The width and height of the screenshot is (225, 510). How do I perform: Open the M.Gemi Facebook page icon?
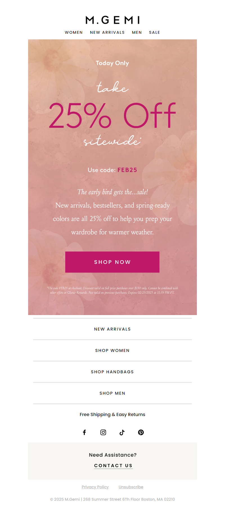coord(84,432)
